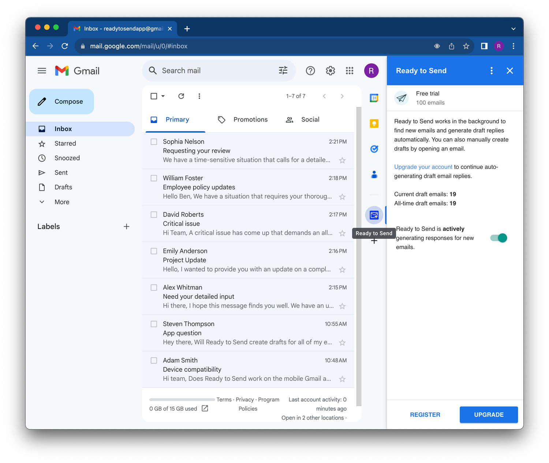Star the Sophia Nelson email
Screen dimensions: 549x463
[342, 160]
